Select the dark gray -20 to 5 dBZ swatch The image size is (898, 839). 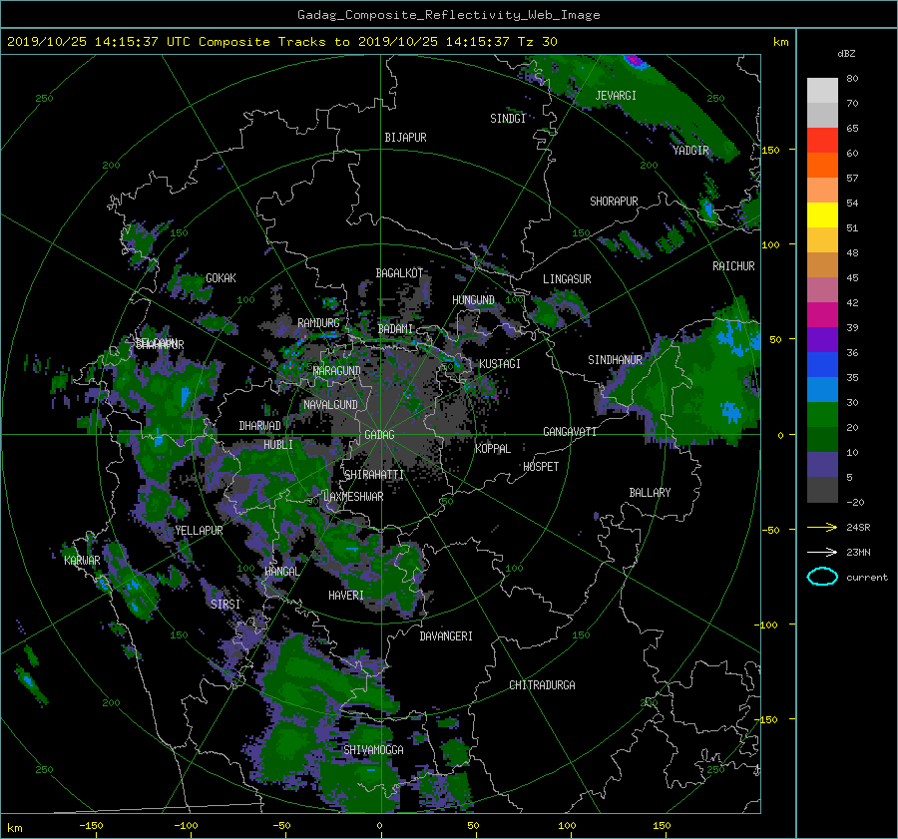[x=822, y=490]
